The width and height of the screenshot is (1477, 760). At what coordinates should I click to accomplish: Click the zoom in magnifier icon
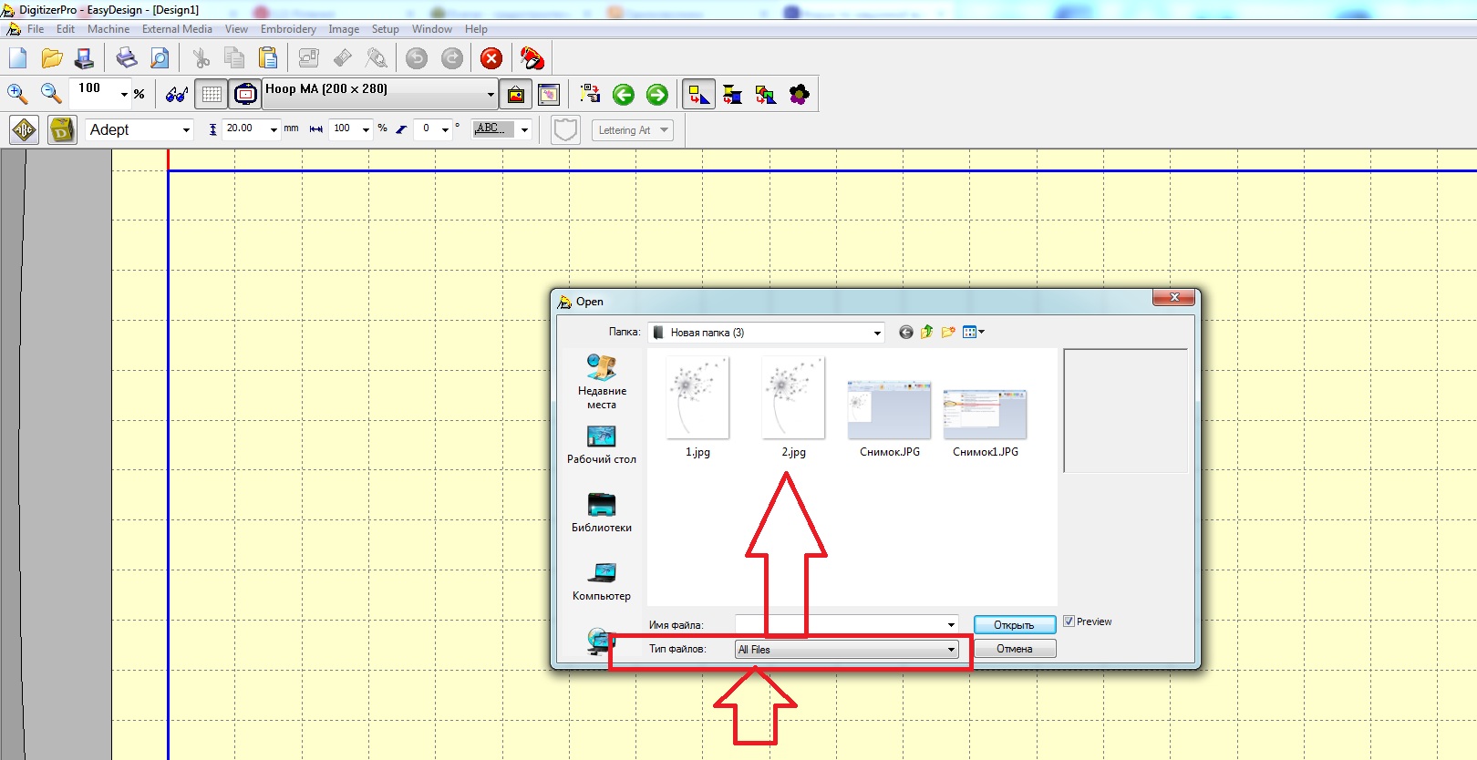(17, 94)
